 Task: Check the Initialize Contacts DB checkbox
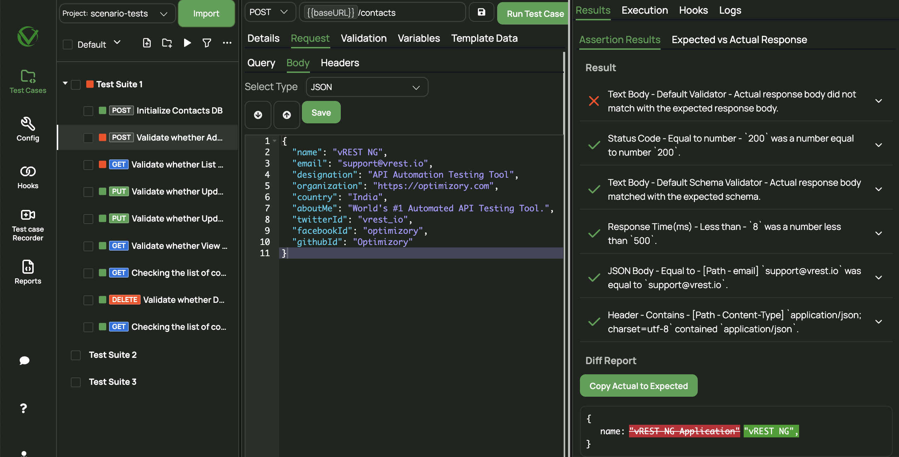88,111
